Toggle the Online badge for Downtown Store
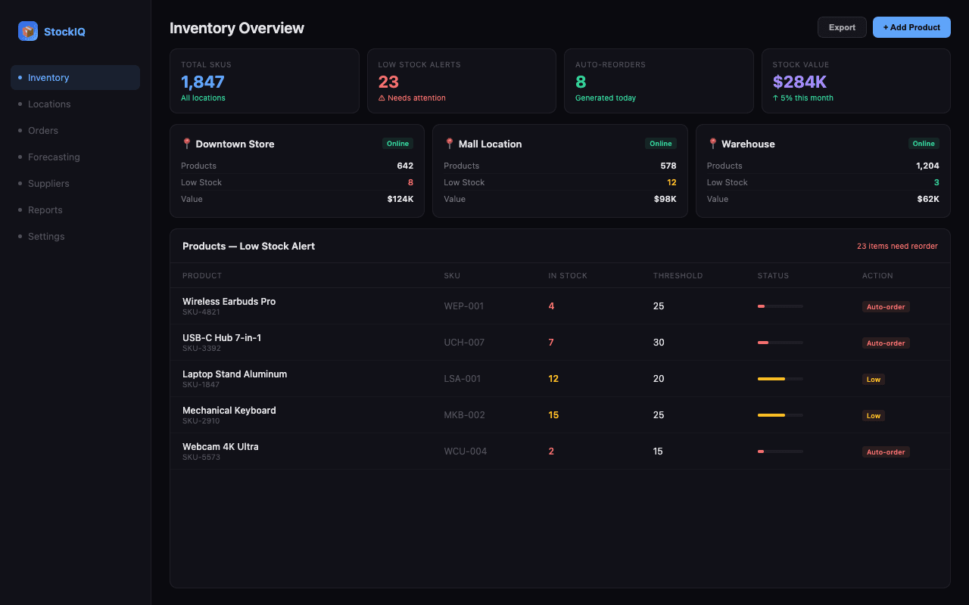The image size is (969, 605). click(397, 143)
